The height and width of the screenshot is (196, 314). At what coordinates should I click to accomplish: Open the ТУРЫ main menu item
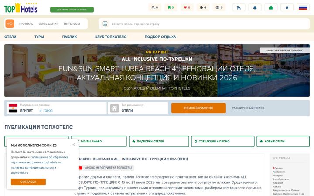tap(39, 37)
